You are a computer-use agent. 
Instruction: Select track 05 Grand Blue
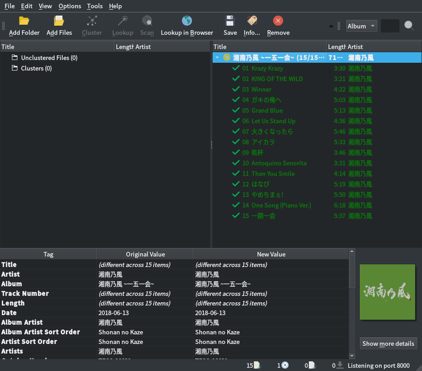267,110
